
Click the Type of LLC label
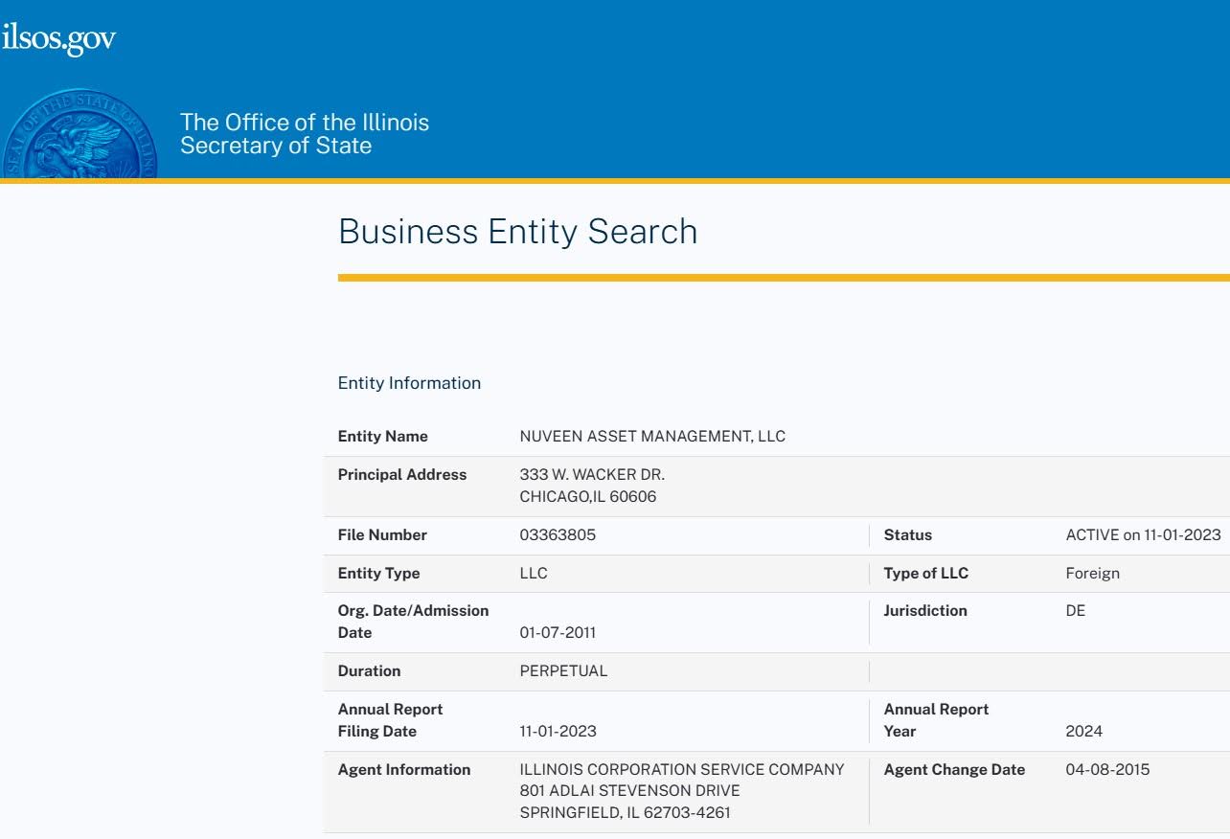(x=926, y=574)
